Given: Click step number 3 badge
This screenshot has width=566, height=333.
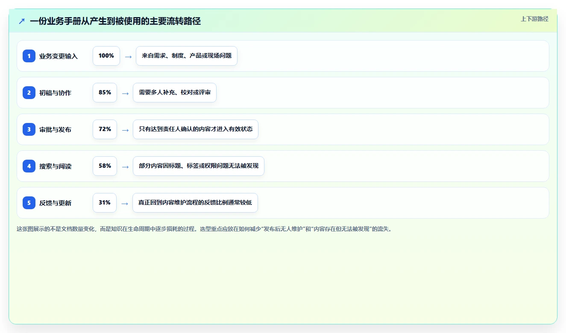Looking at the screenshot, I should [29, 129].
